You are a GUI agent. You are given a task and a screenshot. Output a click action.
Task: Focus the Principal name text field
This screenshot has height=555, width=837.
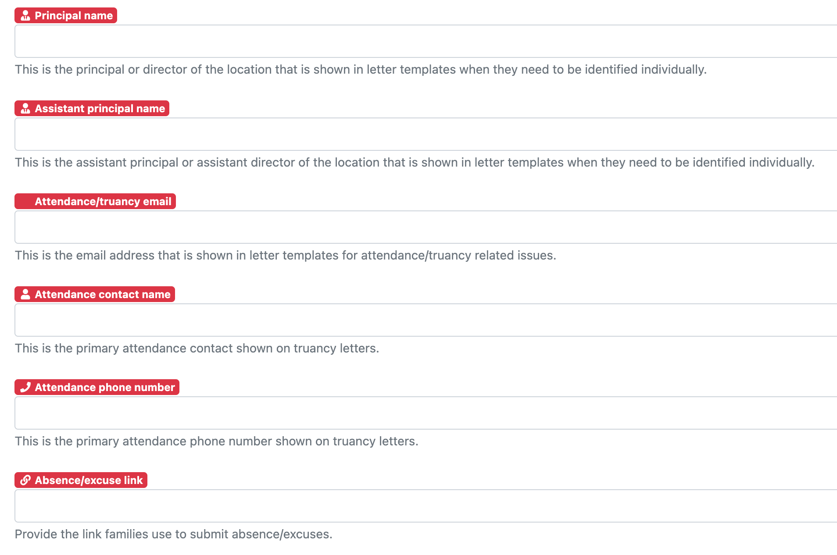426,41
